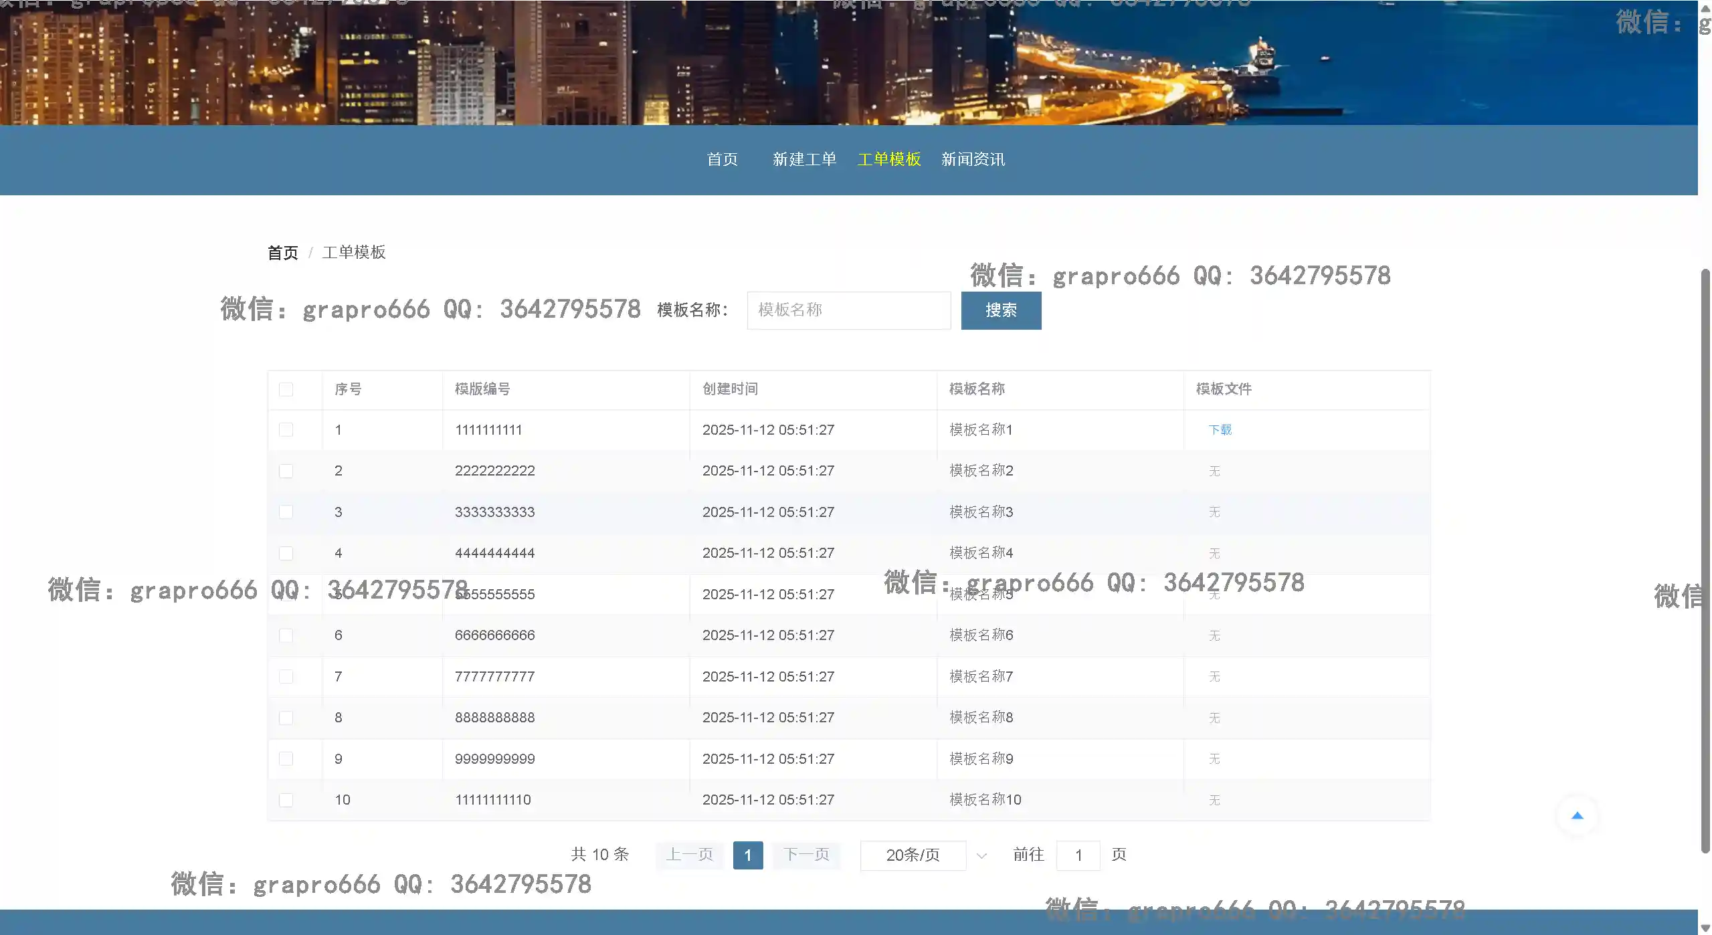The height and width of the screenshot is (935, 1712).
Task: Open the 首页 navigation menu item
Action: (x=722, y=159)
